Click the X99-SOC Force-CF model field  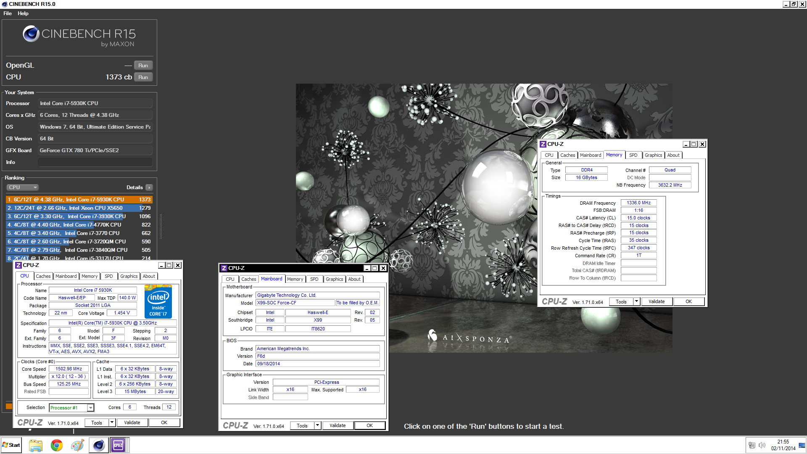295,303
